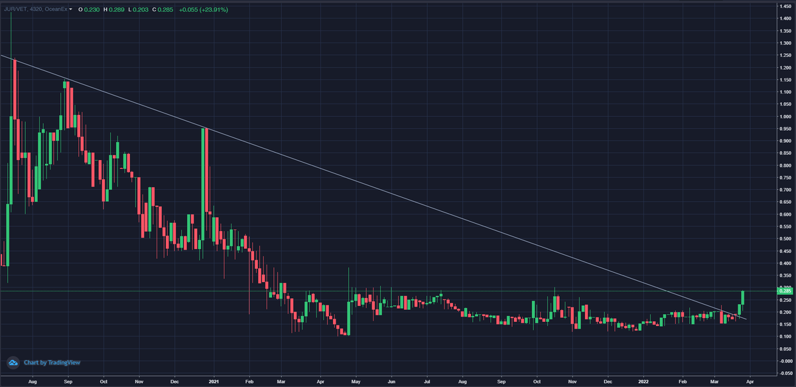Click the 2021 date axis label

tap(214, 382)
